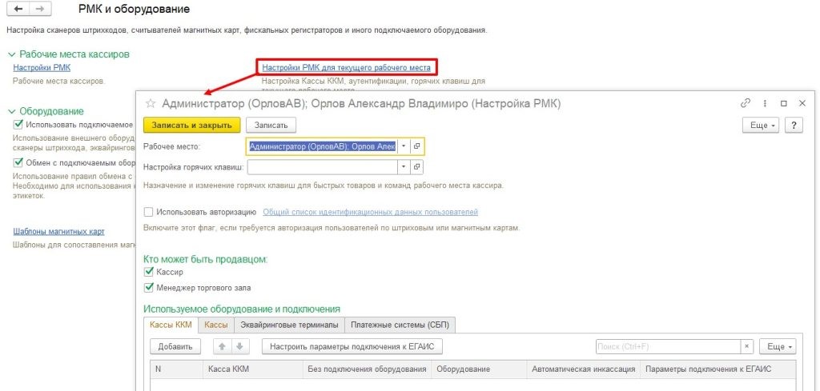Switch to the Эквайринговые терминалы tab
Viewport: 820px width, 391px height.
coord(288,325)
